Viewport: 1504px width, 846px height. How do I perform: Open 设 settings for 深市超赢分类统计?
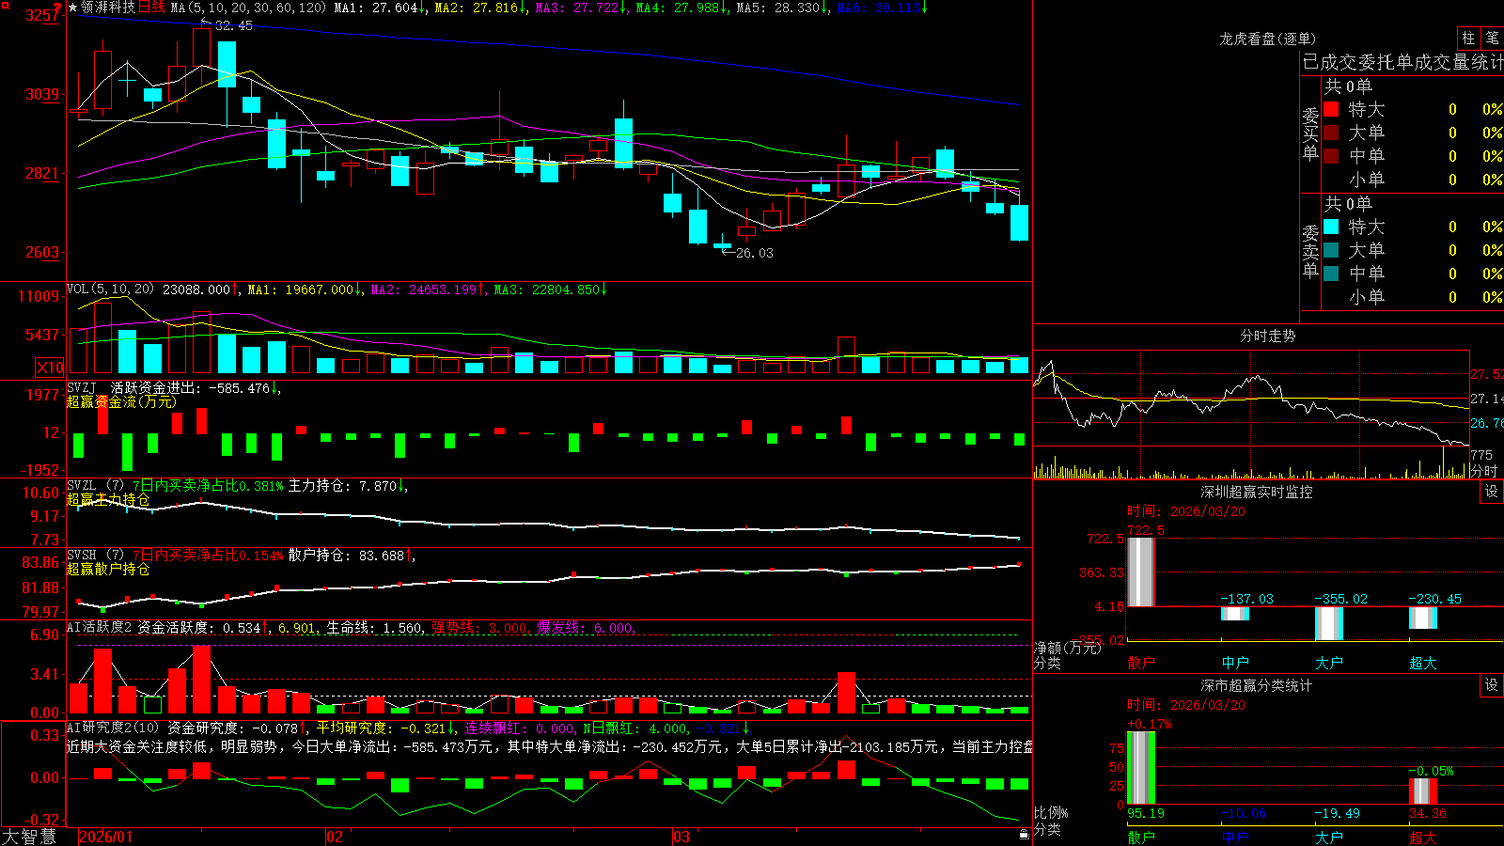(x=1492, y=685)
